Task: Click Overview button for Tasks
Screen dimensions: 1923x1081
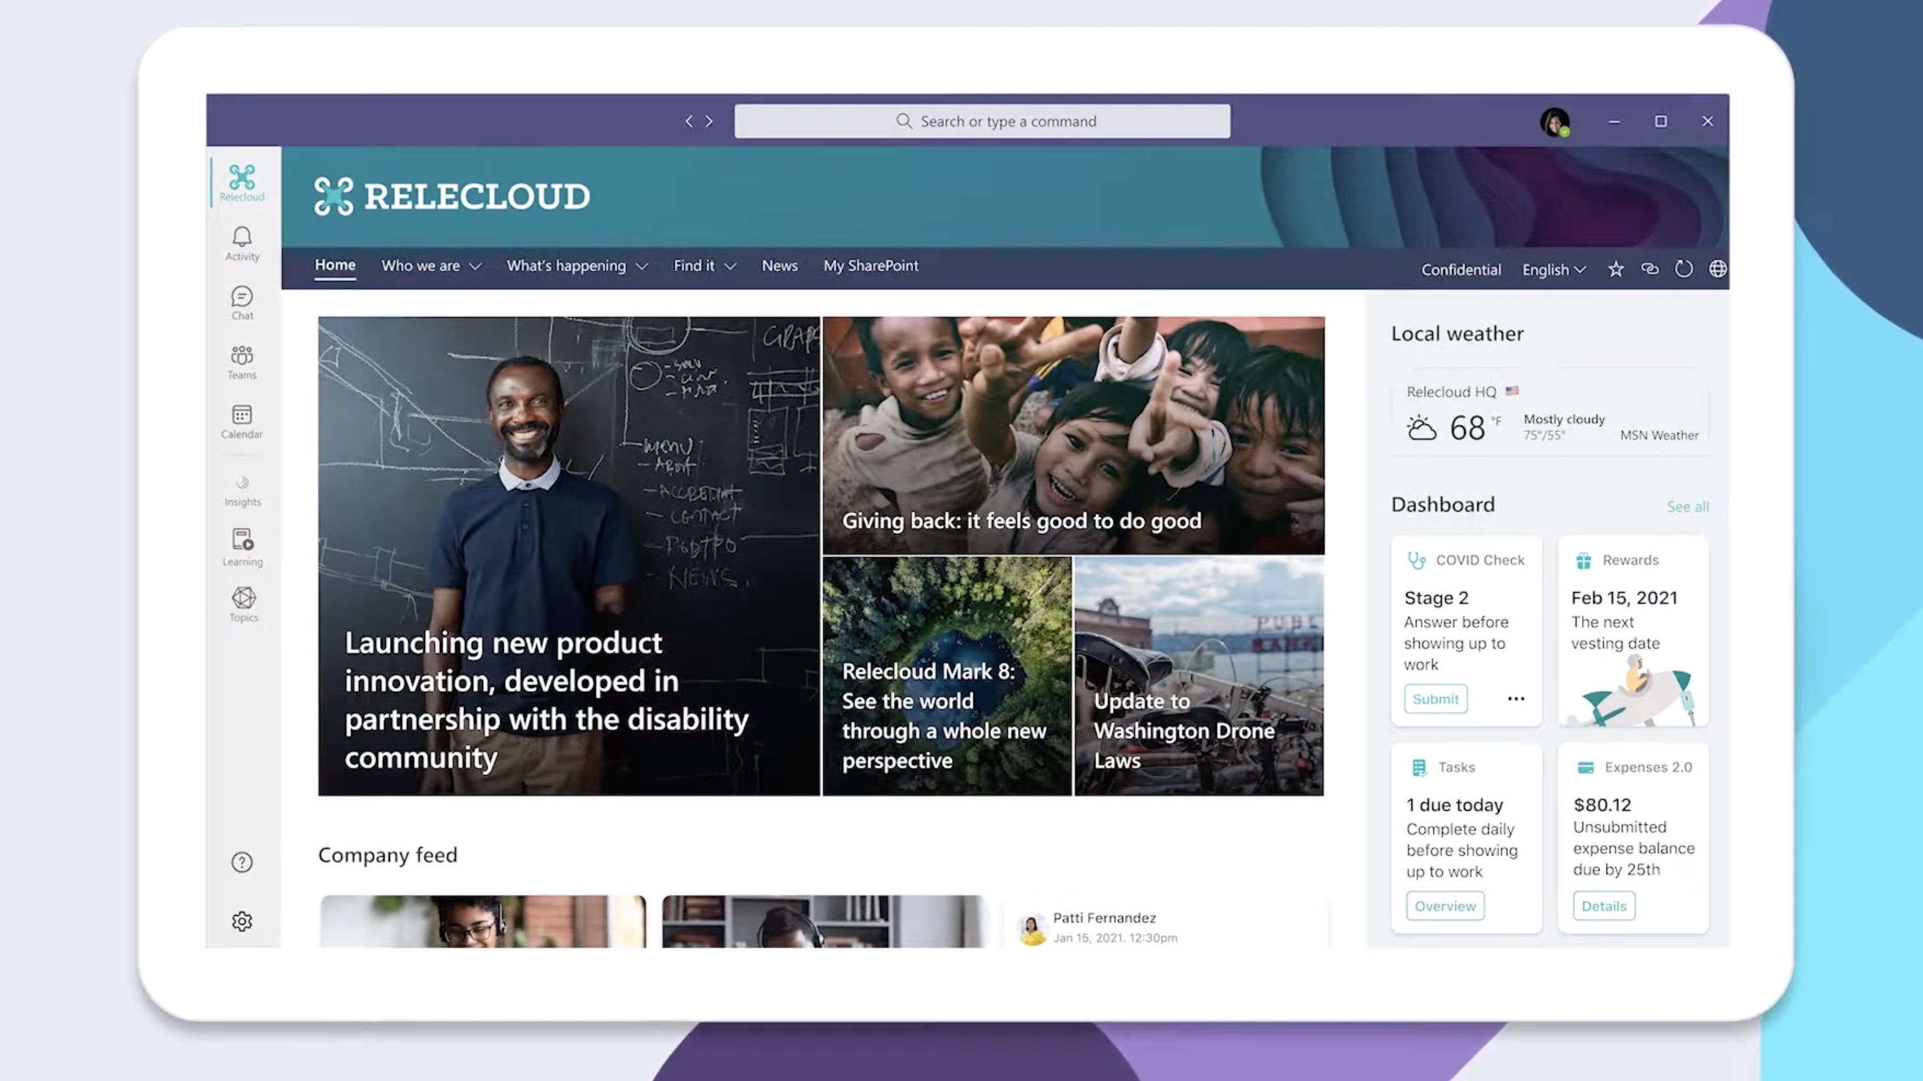Action: 1445,906
